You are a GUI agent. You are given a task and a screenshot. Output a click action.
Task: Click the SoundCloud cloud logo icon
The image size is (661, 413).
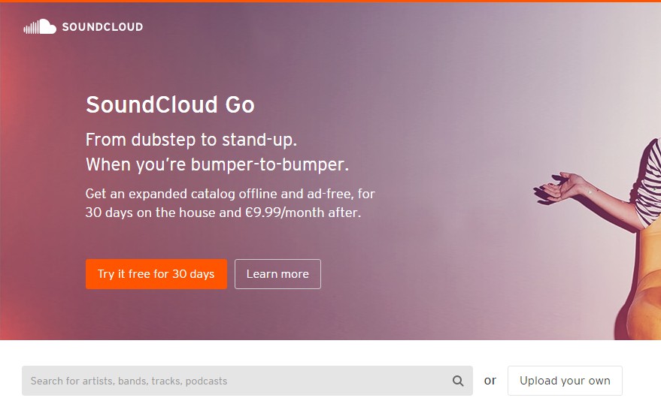tap(40, 26)
